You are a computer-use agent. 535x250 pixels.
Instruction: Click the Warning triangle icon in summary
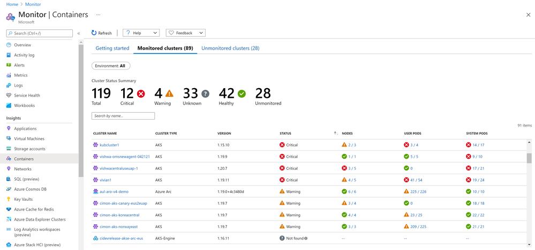tap(169, 93)
